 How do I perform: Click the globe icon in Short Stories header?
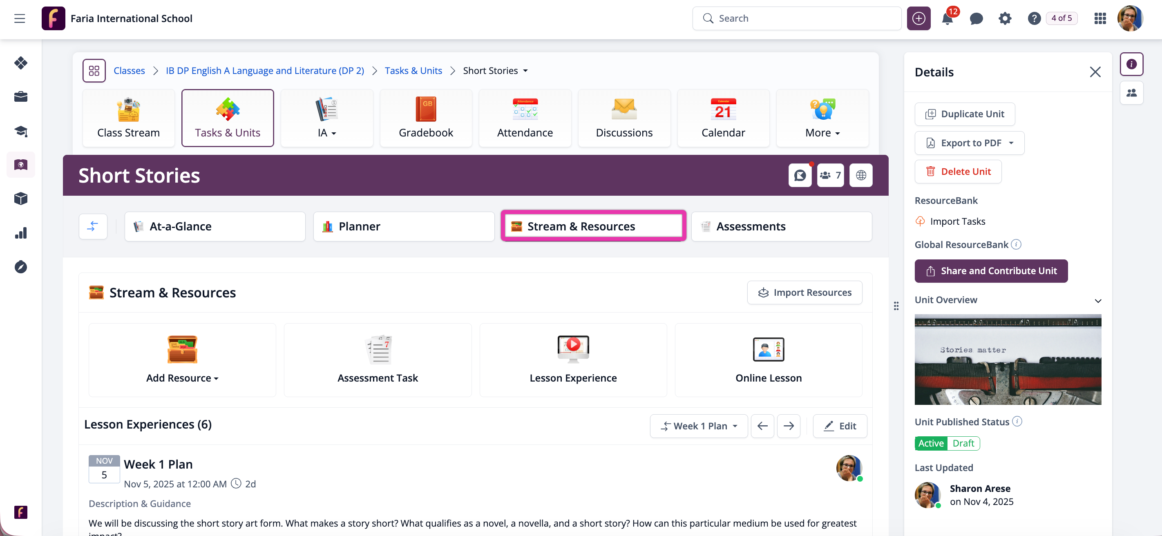861,175
